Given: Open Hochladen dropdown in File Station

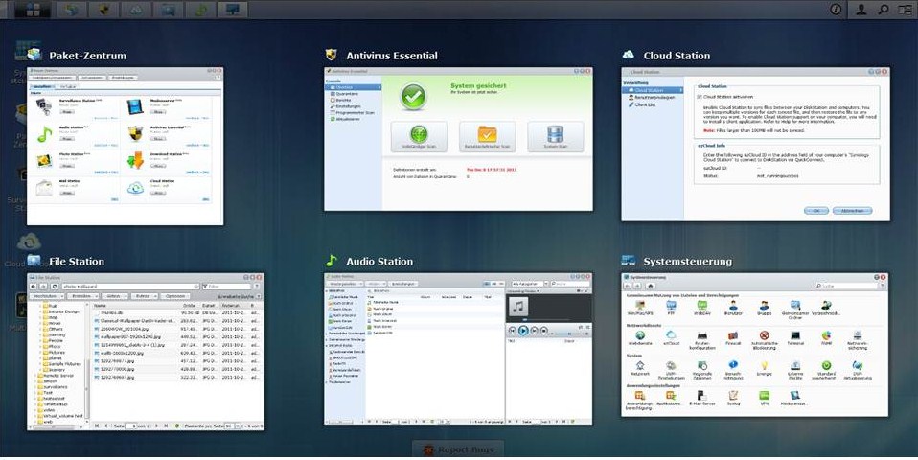Looking at the screenshot, I should point(44,297).
